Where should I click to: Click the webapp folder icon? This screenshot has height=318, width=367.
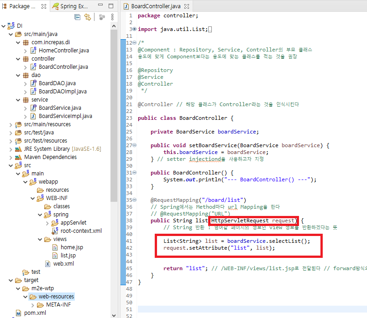33,182
